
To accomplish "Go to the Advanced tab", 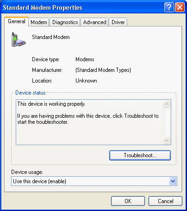I will pyautogui.click(x=94, y=22).
